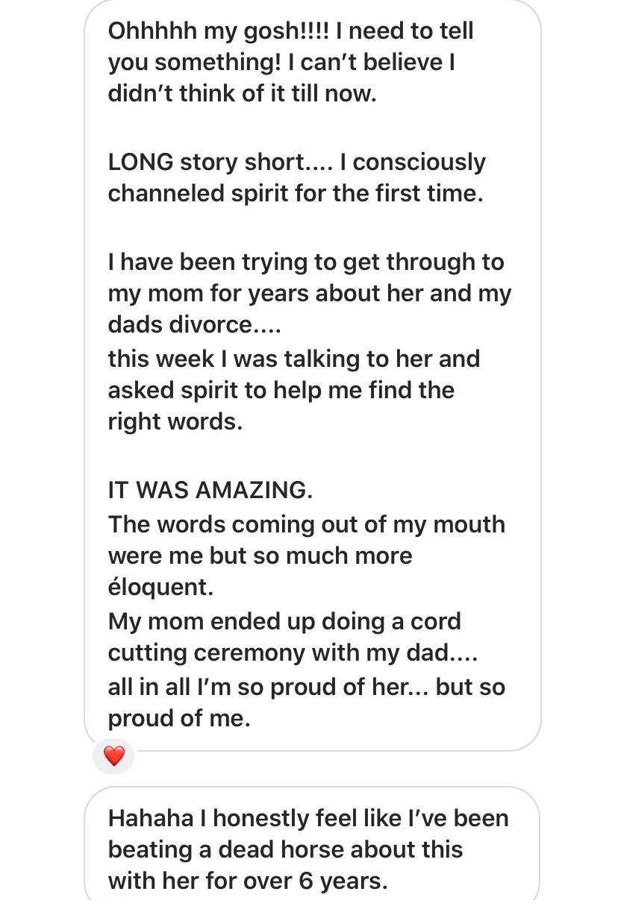Click the text 'LONG story short....'
The width and height of the screenshot is (618, 912).
[221, 163]
